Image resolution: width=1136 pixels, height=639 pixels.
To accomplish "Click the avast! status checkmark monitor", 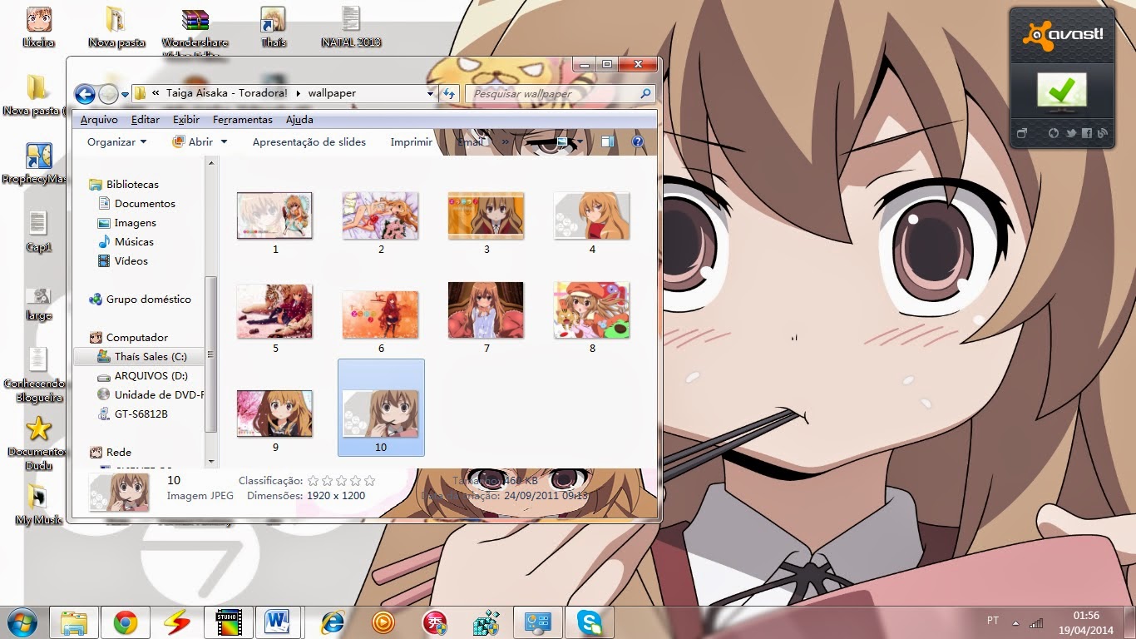I will [1061, 92].
